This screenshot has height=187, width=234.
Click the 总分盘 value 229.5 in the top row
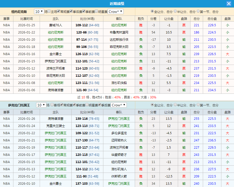(212, 25)
